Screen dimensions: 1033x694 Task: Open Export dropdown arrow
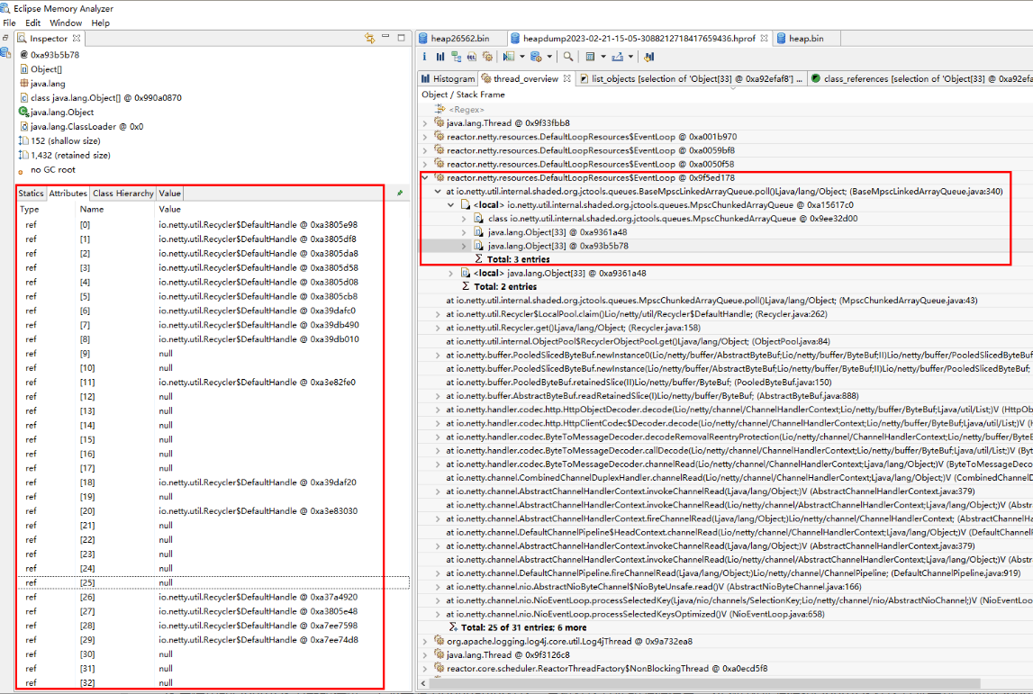630,57
